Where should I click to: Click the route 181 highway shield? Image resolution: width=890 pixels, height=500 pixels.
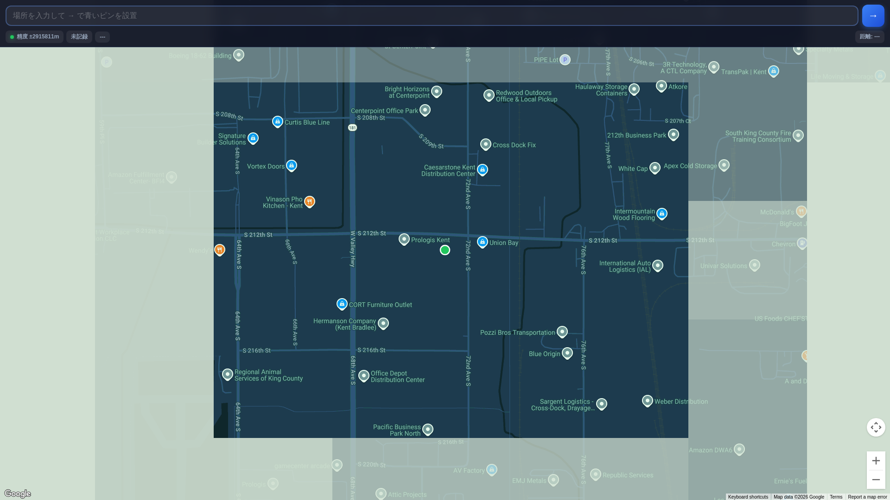pyautogui.click(x=352, y=128)
